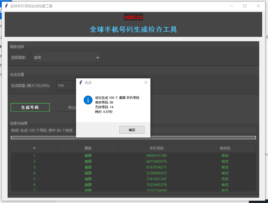Expand the 选择国家 dropdown arrow
This screenshot has width=268, height=203.
[98, 58]
